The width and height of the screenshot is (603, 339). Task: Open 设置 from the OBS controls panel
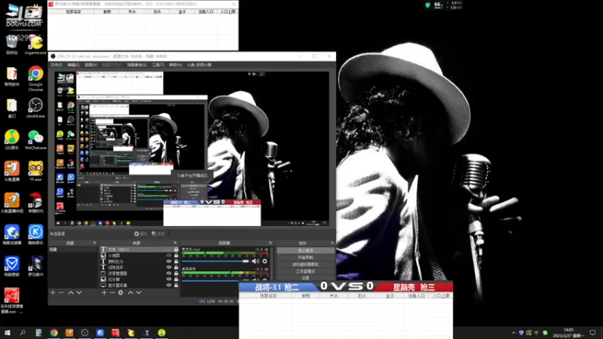[x=305, y=278]
